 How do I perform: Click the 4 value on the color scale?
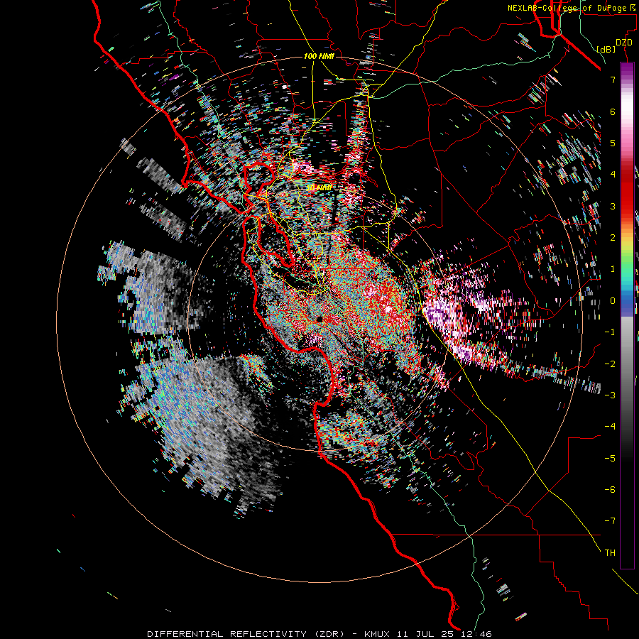click(x=613, y=175)
